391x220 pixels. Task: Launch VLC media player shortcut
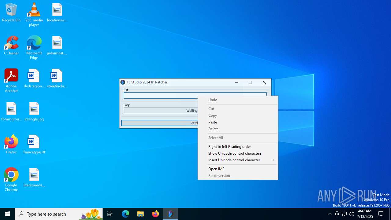(34, 15)
